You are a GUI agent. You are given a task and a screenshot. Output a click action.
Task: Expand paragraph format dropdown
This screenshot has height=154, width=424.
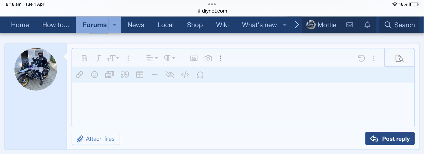(169, 58)
